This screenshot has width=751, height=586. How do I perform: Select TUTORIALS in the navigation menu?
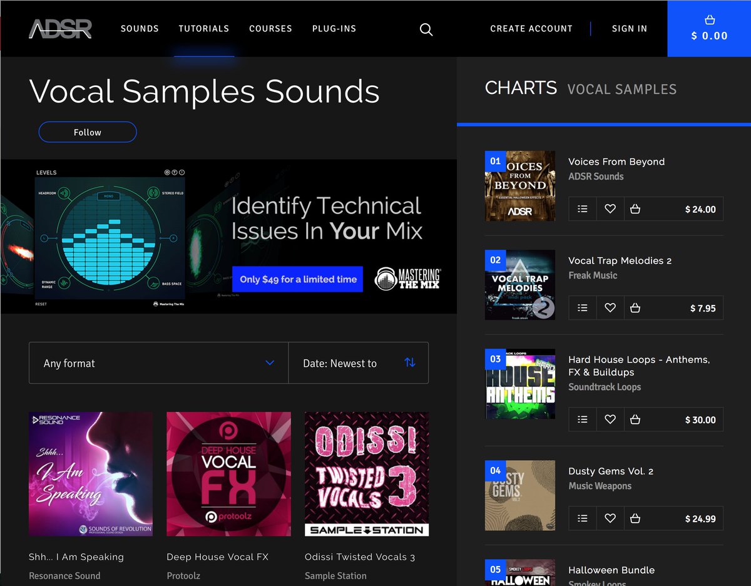(204, 29)
